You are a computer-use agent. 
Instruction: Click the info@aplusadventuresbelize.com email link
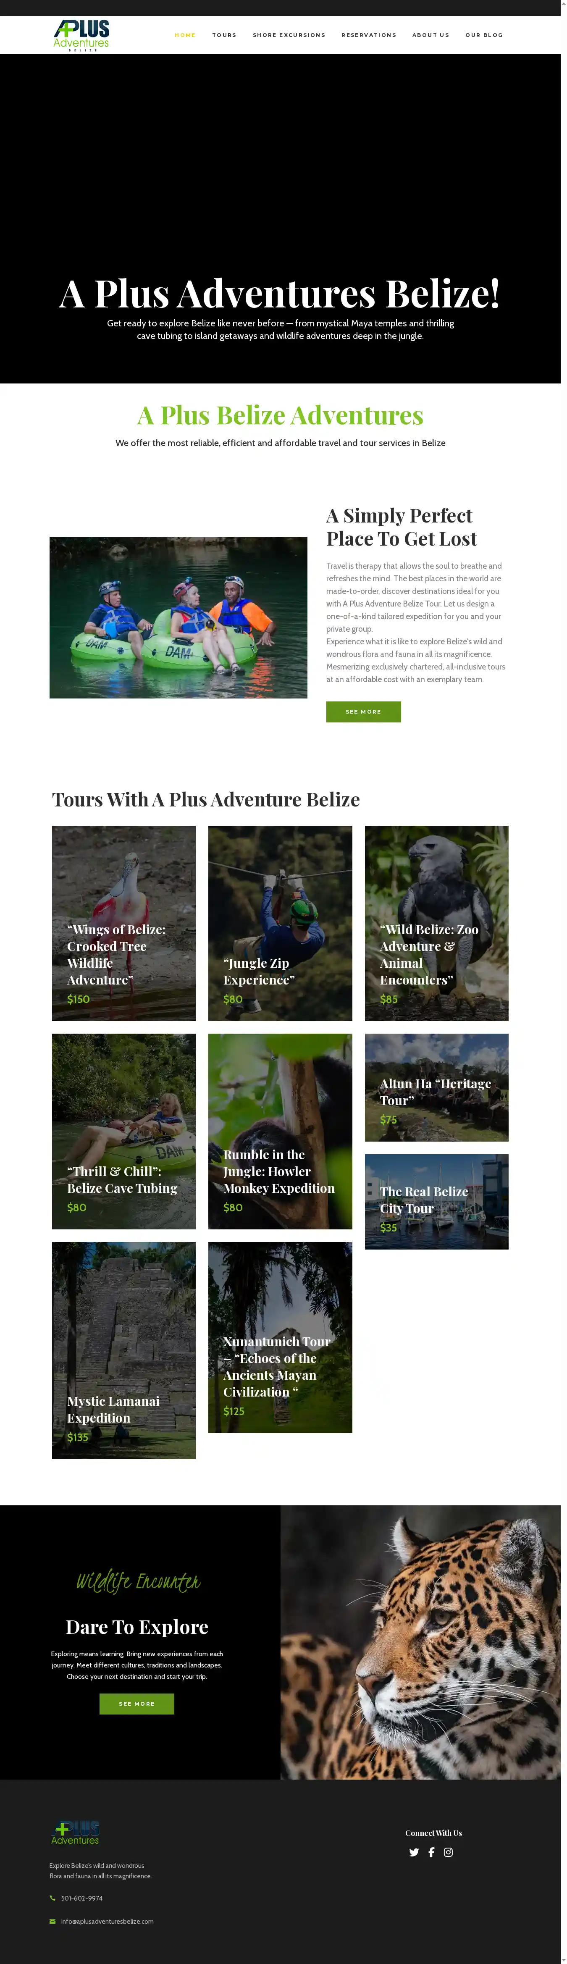pos(108,1921)
